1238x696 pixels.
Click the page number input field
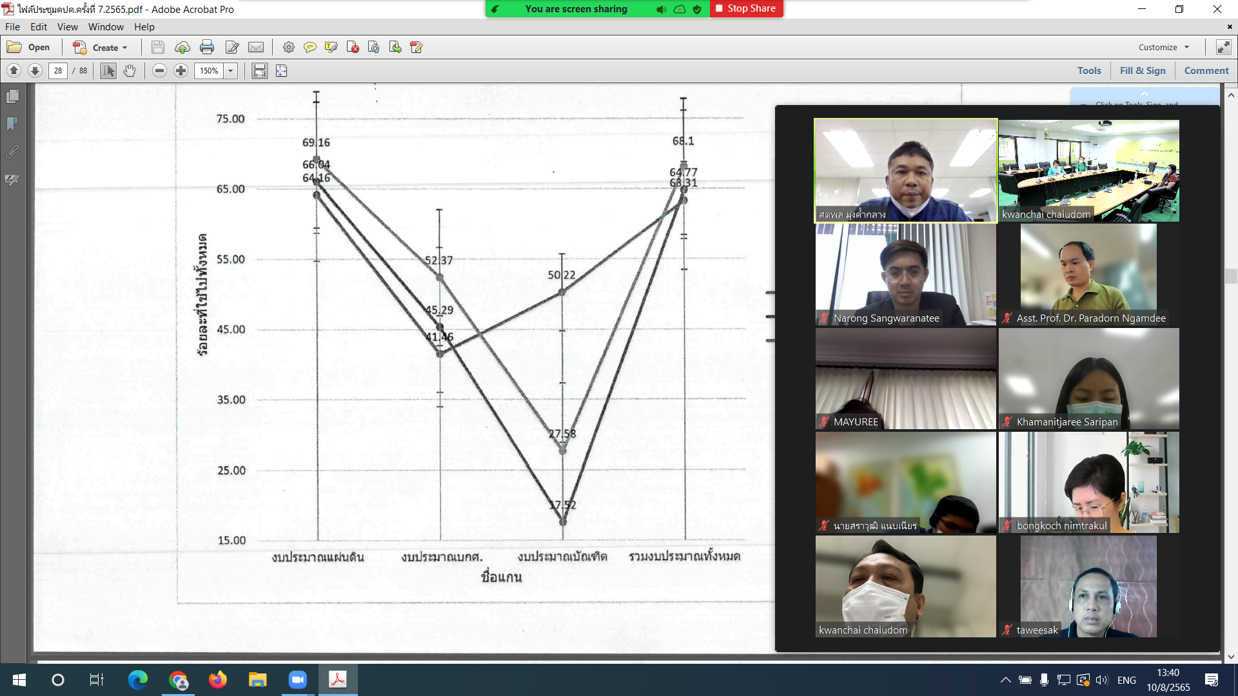[x=58, y=71]
